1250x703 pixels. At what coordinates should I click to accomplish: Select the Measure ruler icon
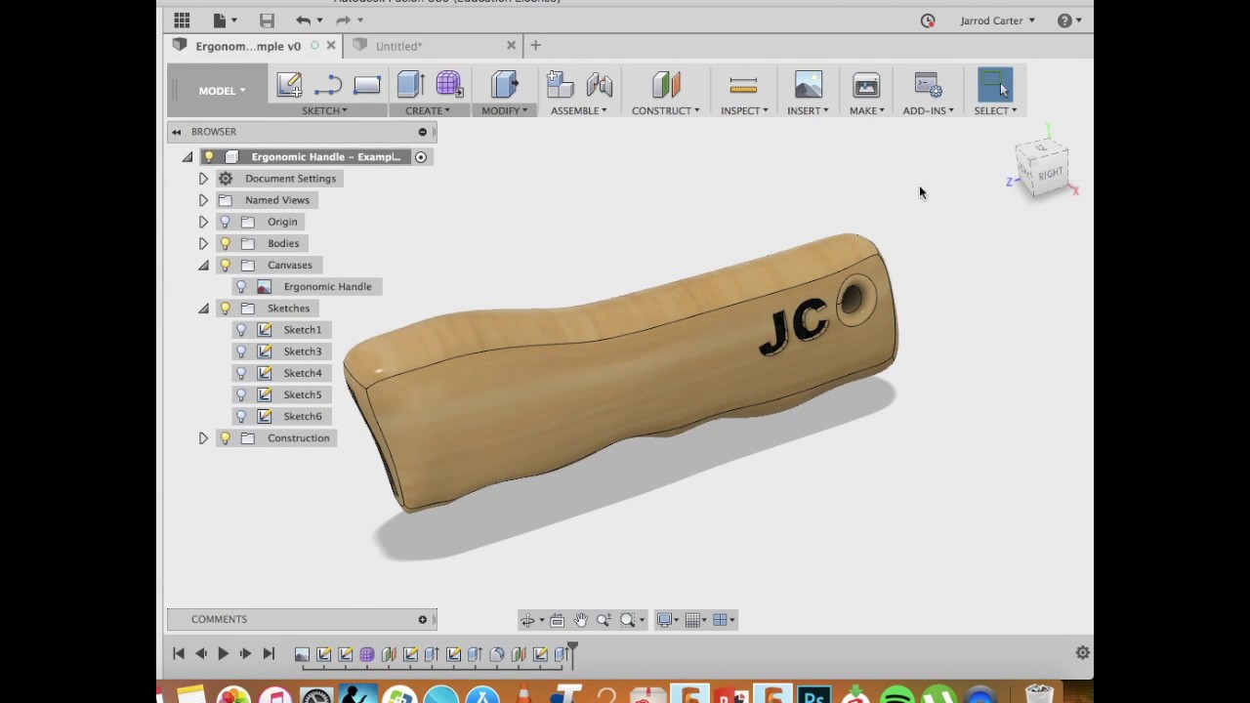point(743,85)
